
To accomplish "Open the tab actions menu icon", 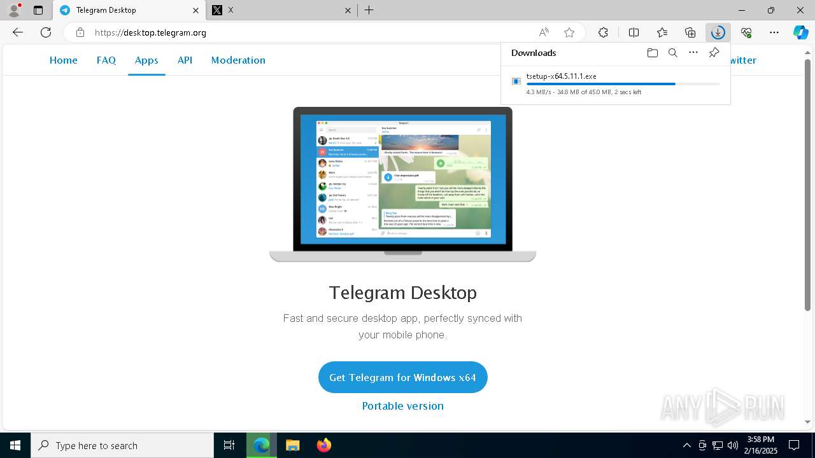I will [38, 10].
